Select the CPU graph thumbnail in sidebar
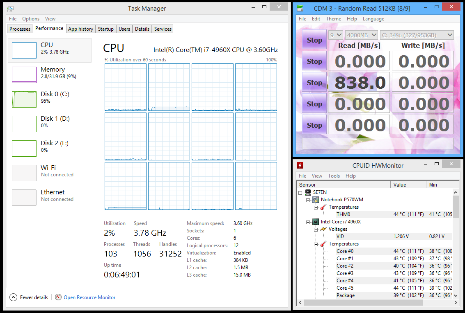 pos(24,50)
